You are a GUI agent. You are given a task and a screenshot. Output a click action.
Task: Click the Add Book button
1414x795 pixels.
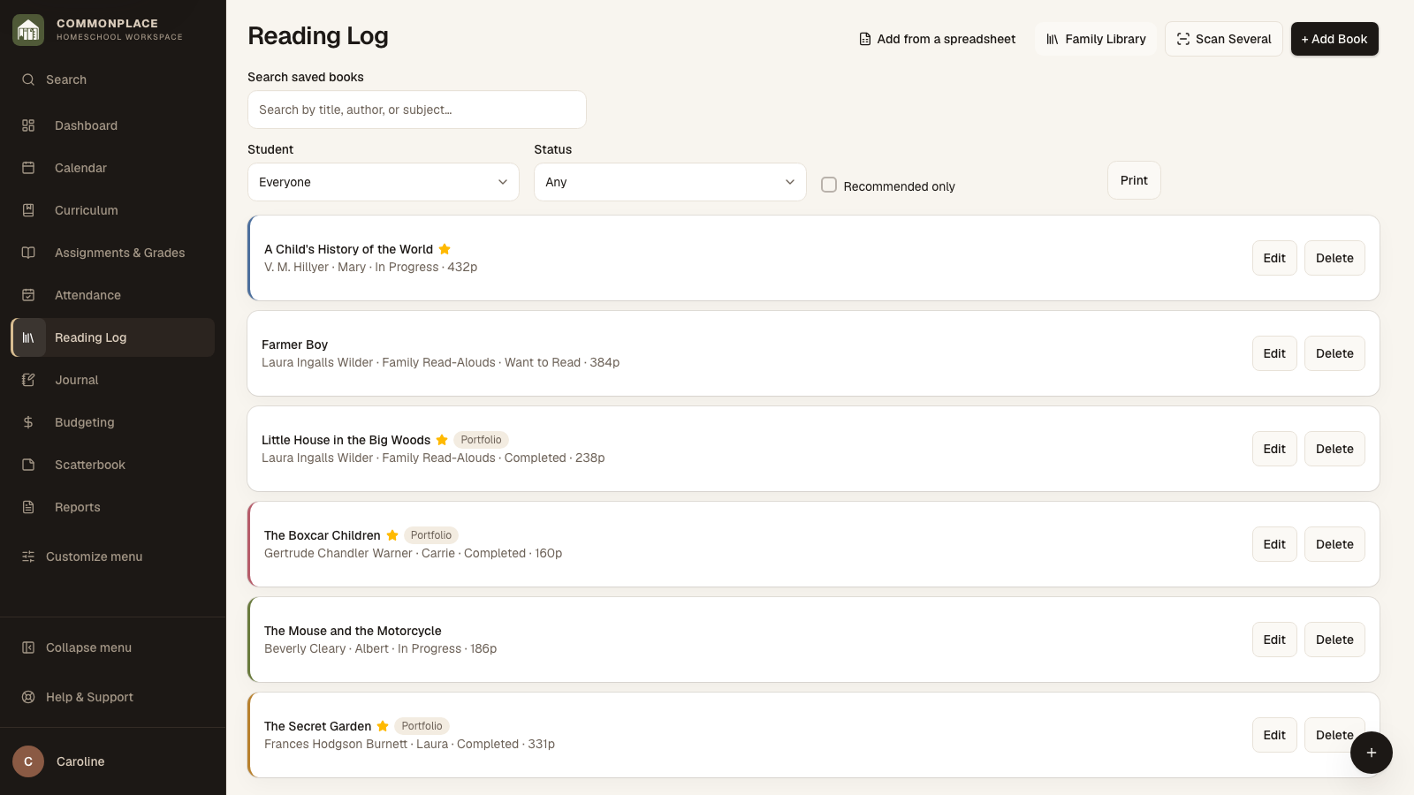[1334, 39]
